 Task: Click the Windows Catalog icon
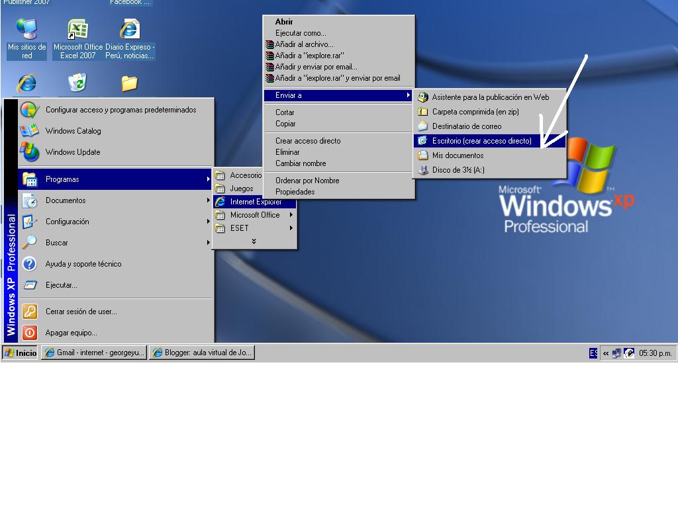(x=29, y=131)
